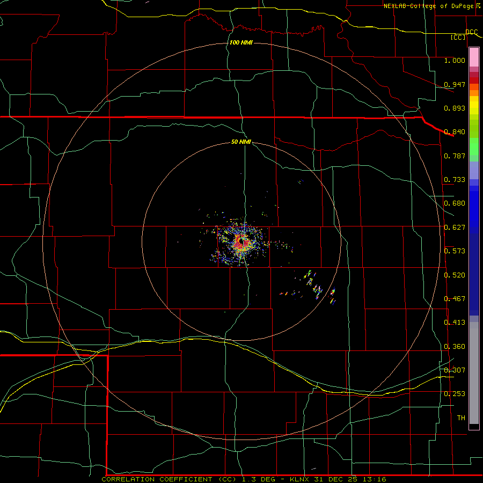Click the 100 NMI range ring label
This screenshot has width=483, height=483.
(241, 42)
